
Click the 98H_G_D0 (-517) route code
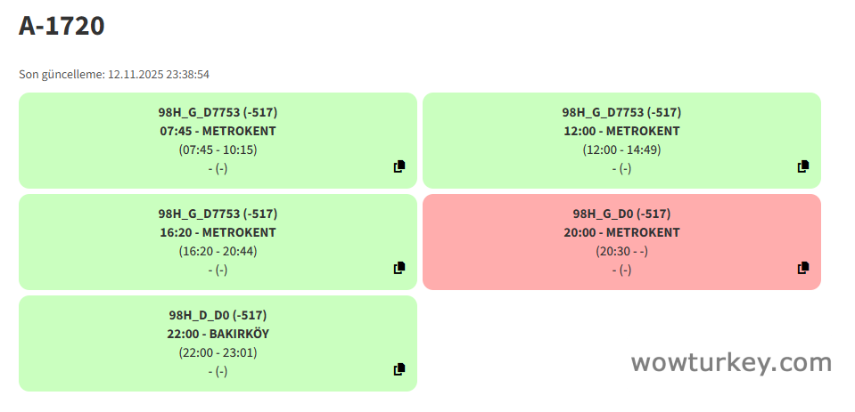(621, 214)
